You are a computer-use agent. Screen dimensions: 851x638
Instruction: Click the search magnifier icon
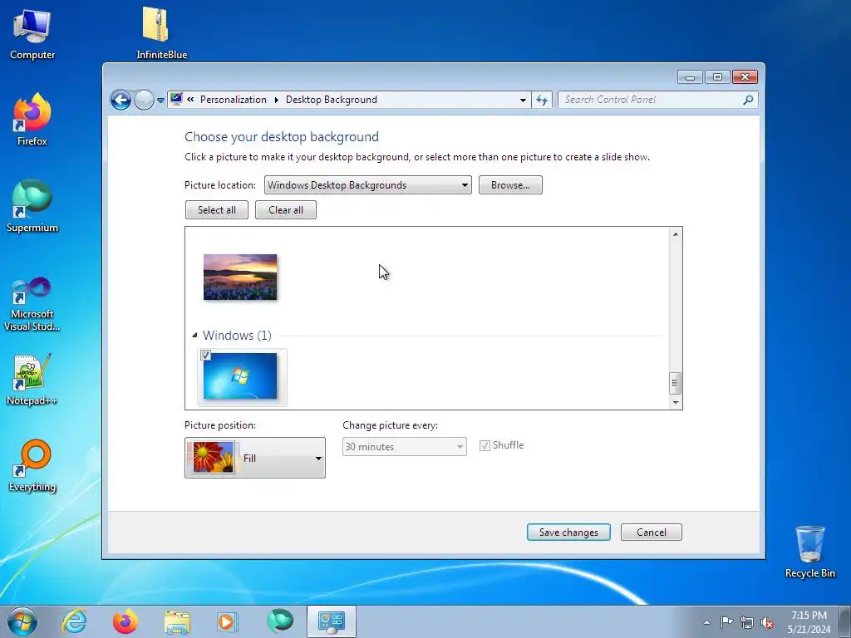pos(748,100)
